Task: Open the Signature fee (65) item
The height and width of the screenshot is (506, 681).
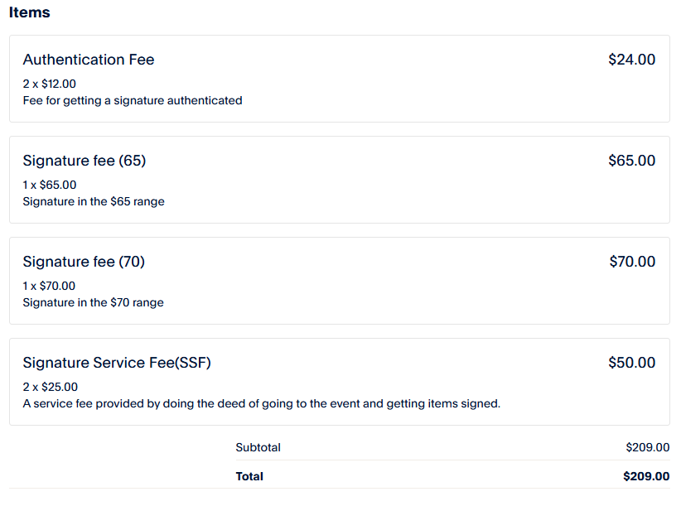Action: 85,161
